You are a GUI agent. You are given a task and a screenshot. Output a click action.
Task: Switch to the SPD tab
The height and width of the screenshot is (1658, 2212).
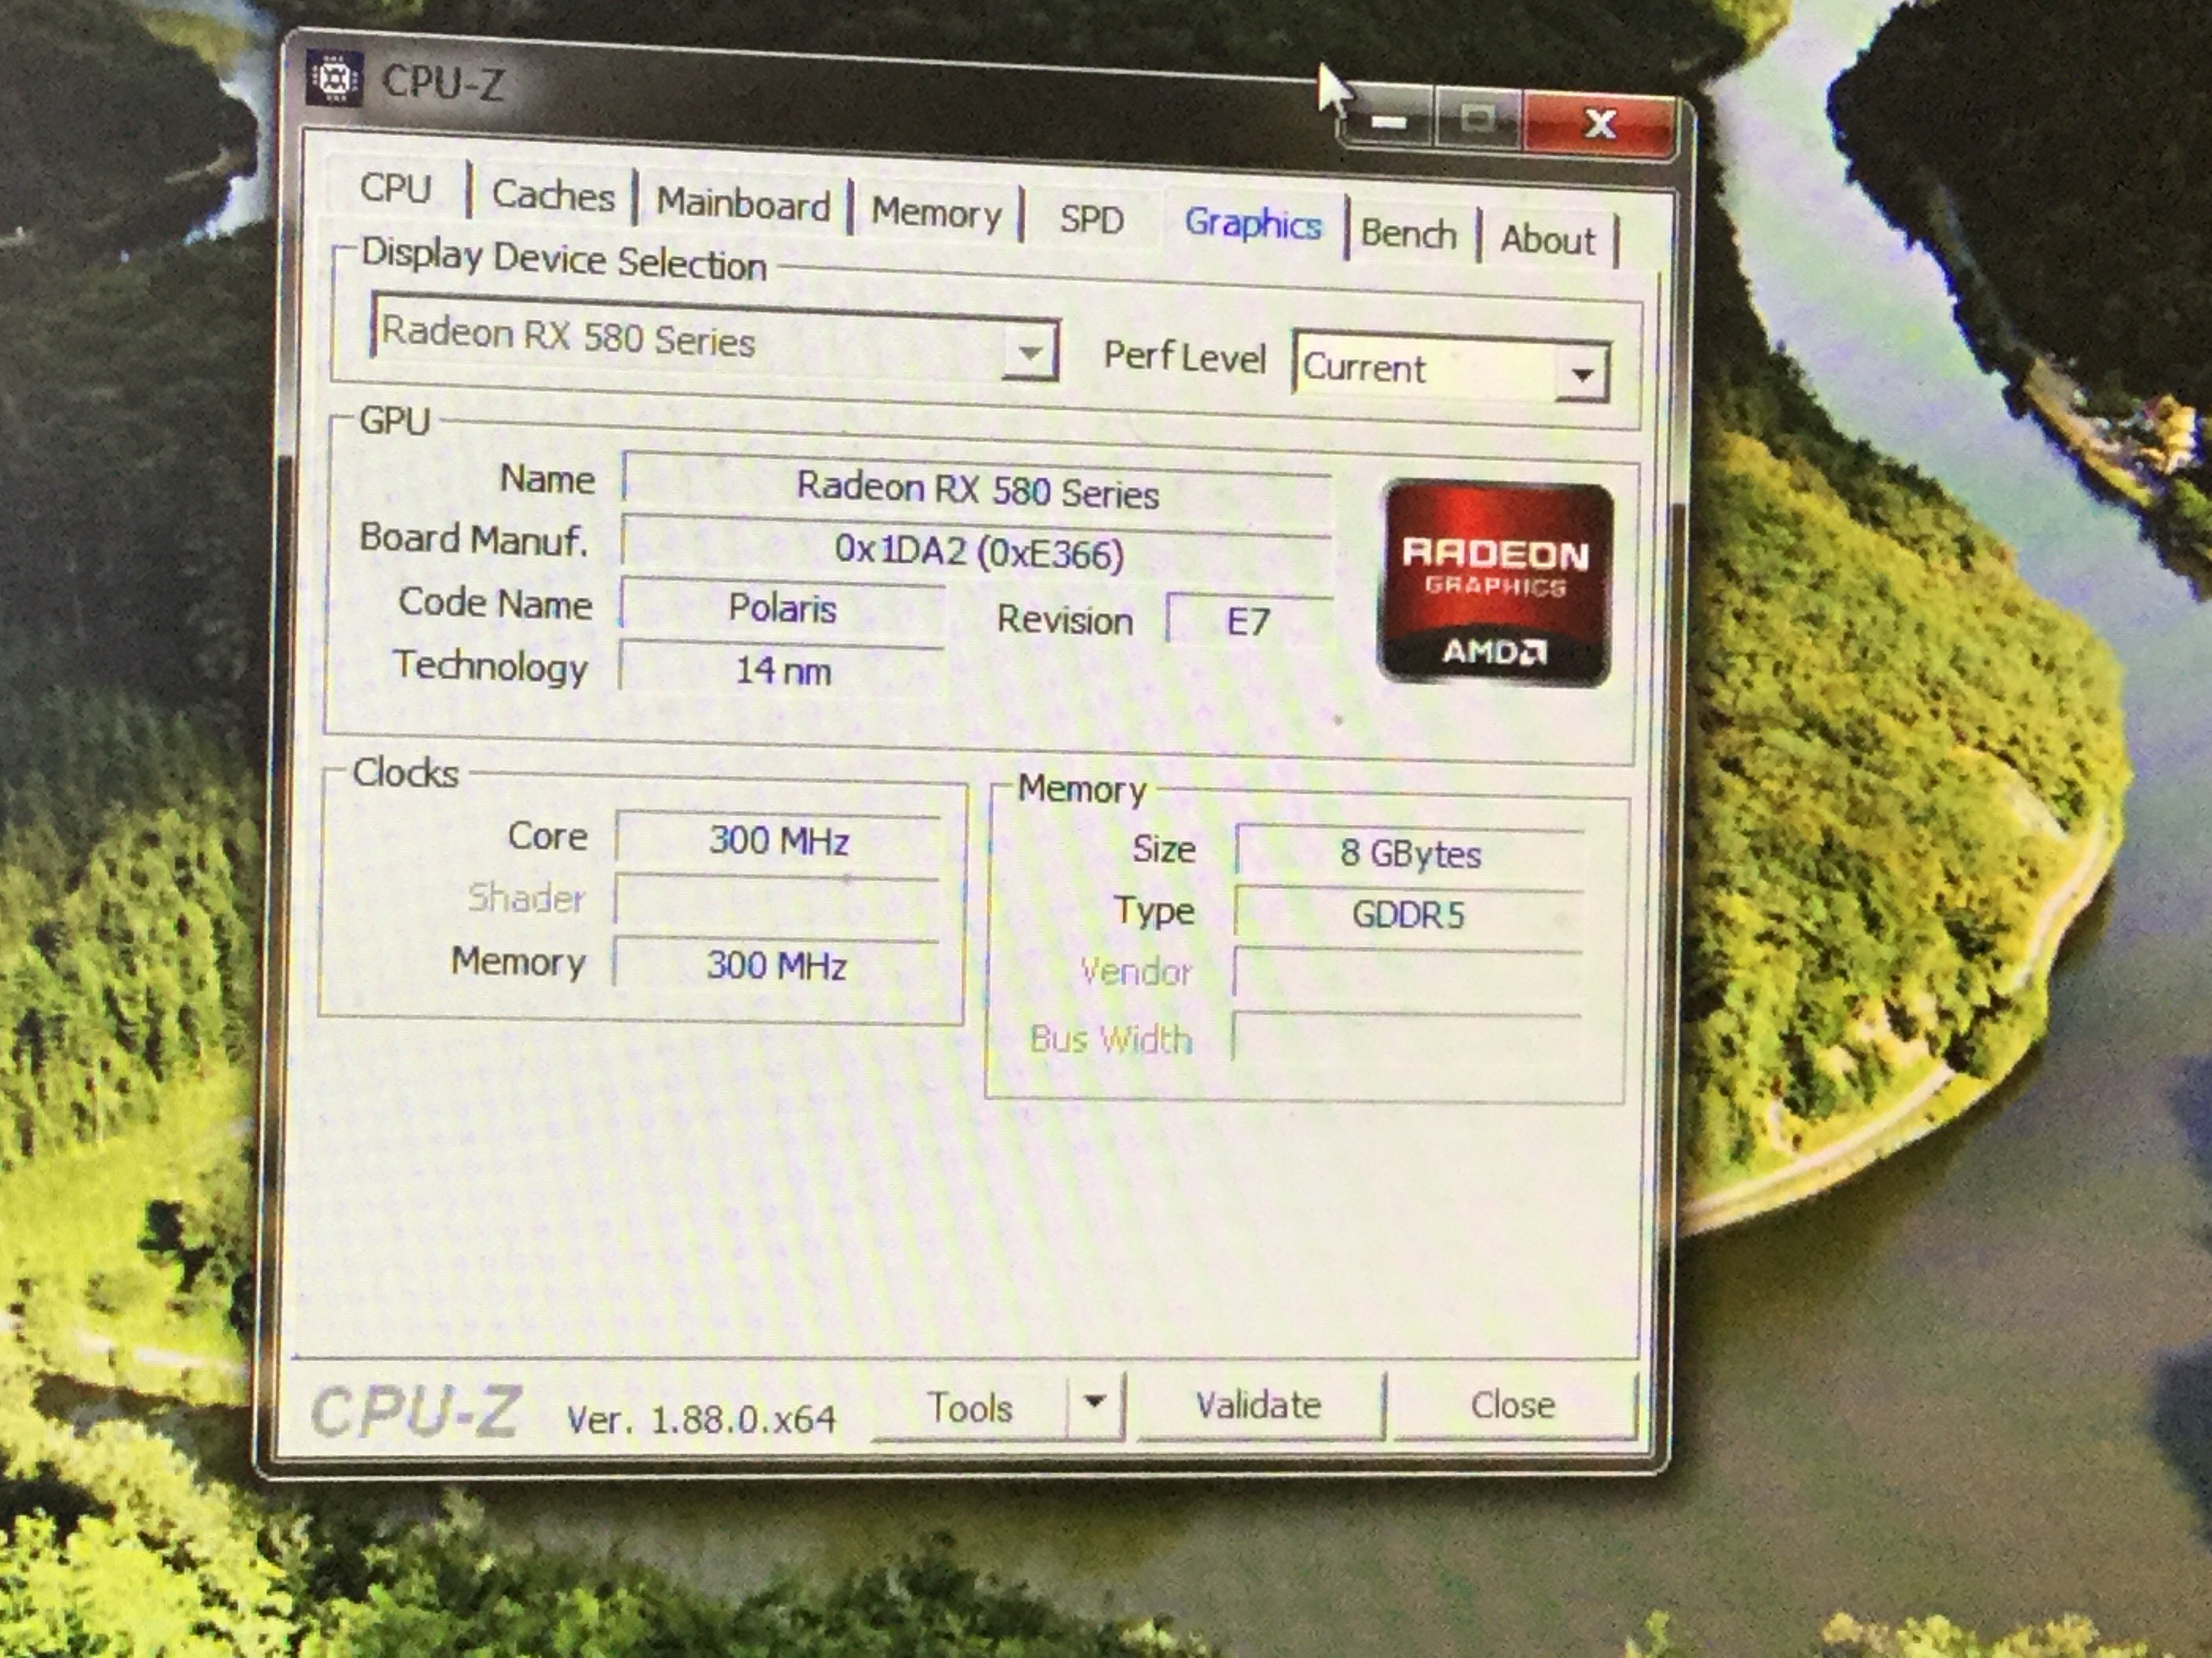click(1091, 220)
